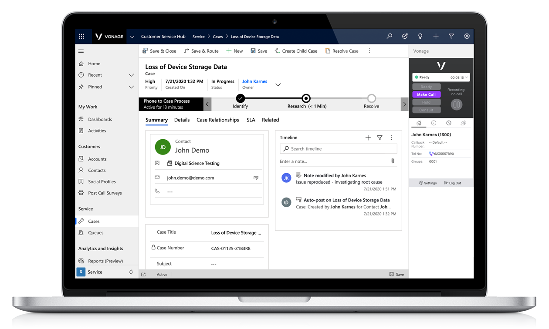Click Create Child Case
The image size is (549, 329).
click(x=296, y=51)
